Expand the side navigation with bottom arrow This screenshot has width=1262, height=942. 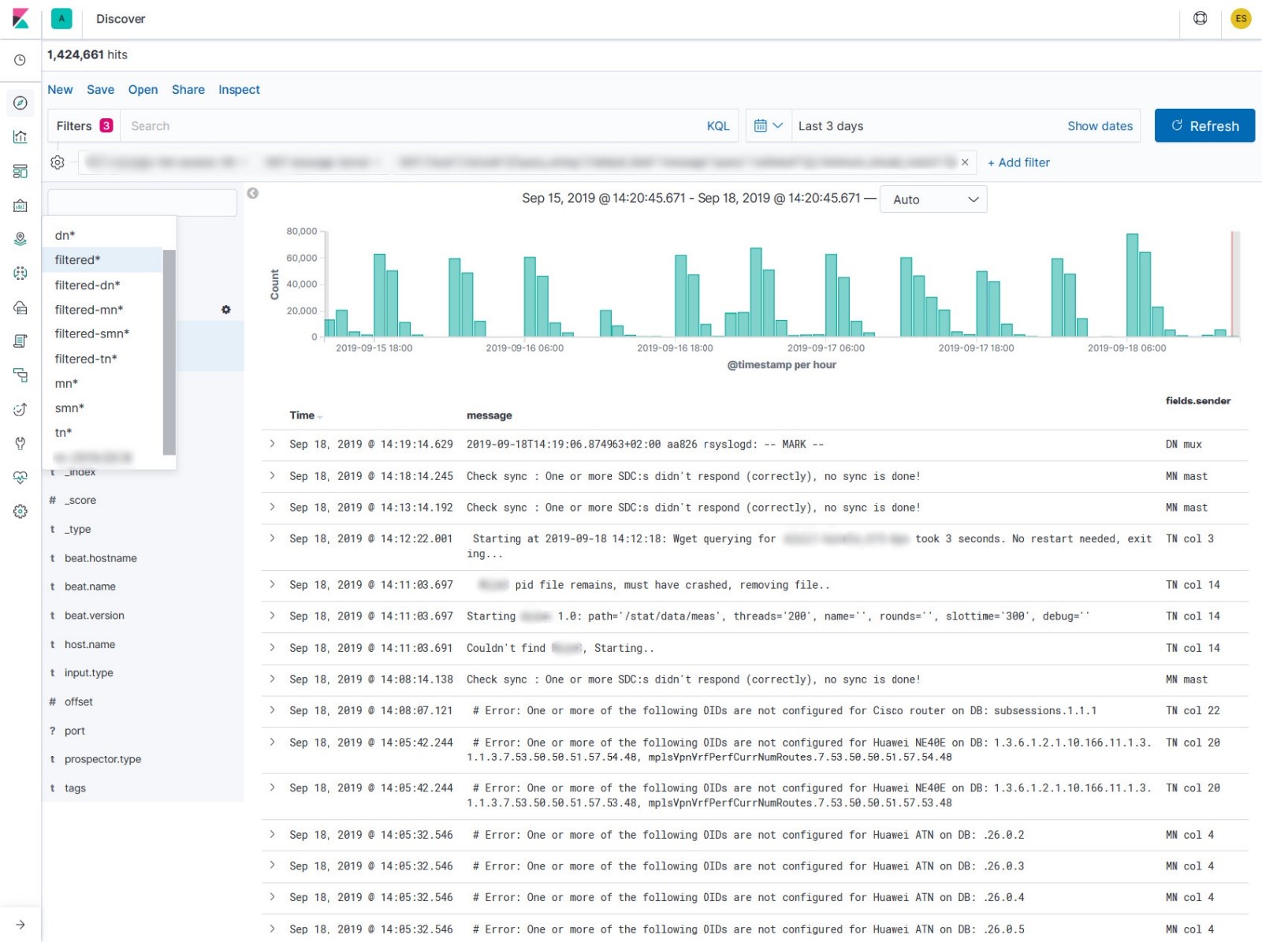(20, 925)
